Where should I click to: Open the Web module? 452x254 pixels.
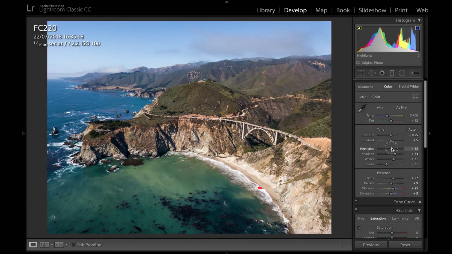pyautogui.click(x=422, y=10)
